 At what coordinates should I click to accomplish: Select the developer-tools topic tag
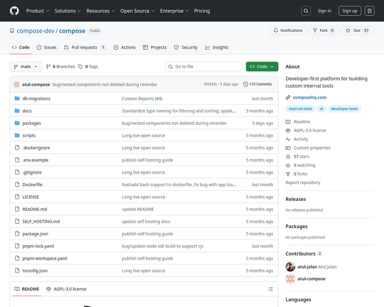coord(344,109)
